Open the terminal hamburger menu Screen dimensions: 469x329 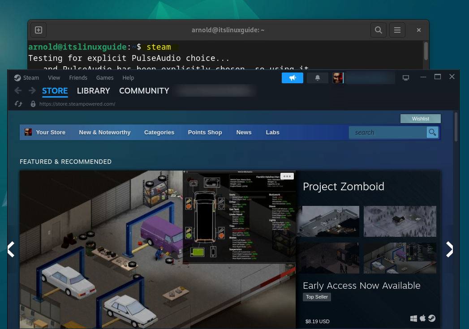[397, 30]
